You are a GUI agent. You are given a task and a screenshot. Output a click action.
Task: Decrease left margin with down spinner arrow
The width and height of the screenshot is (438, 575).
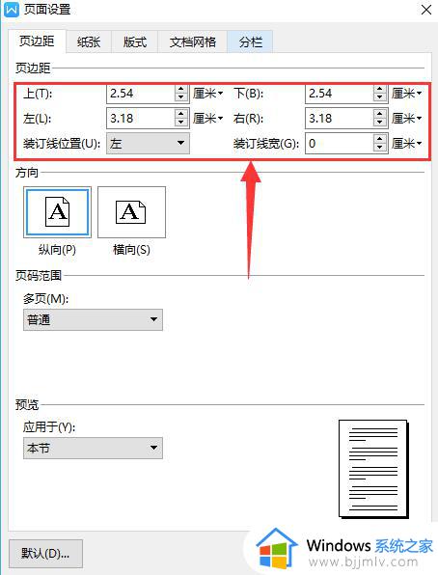click(x=180, y=123)
